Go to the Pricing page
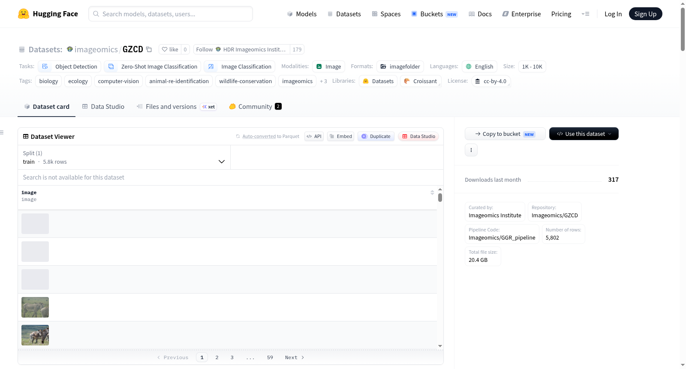This screenshot has width=686, height=369. (561, 14)
